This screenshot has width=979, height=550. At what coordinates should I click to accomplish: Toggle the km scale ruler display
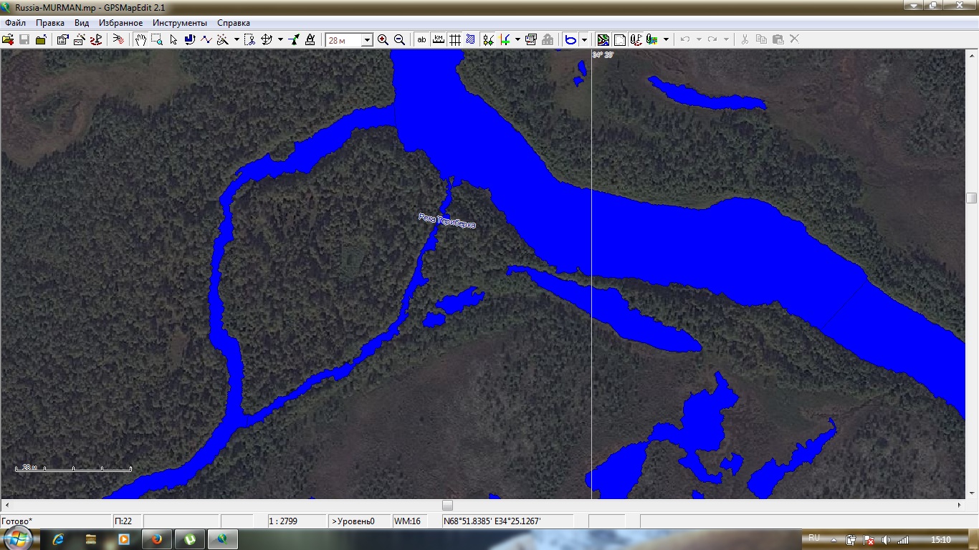coord(438,40)
